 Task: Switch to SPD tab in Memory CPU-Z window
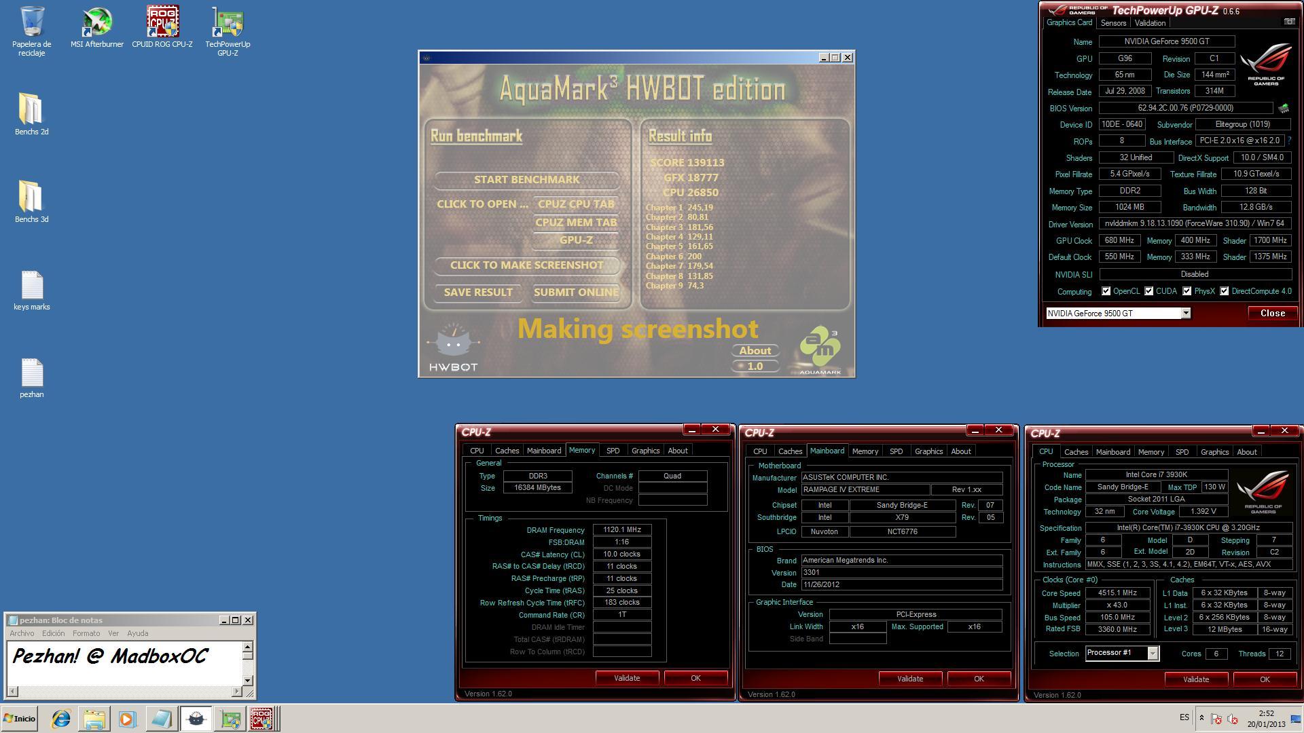tap(613, 451)
